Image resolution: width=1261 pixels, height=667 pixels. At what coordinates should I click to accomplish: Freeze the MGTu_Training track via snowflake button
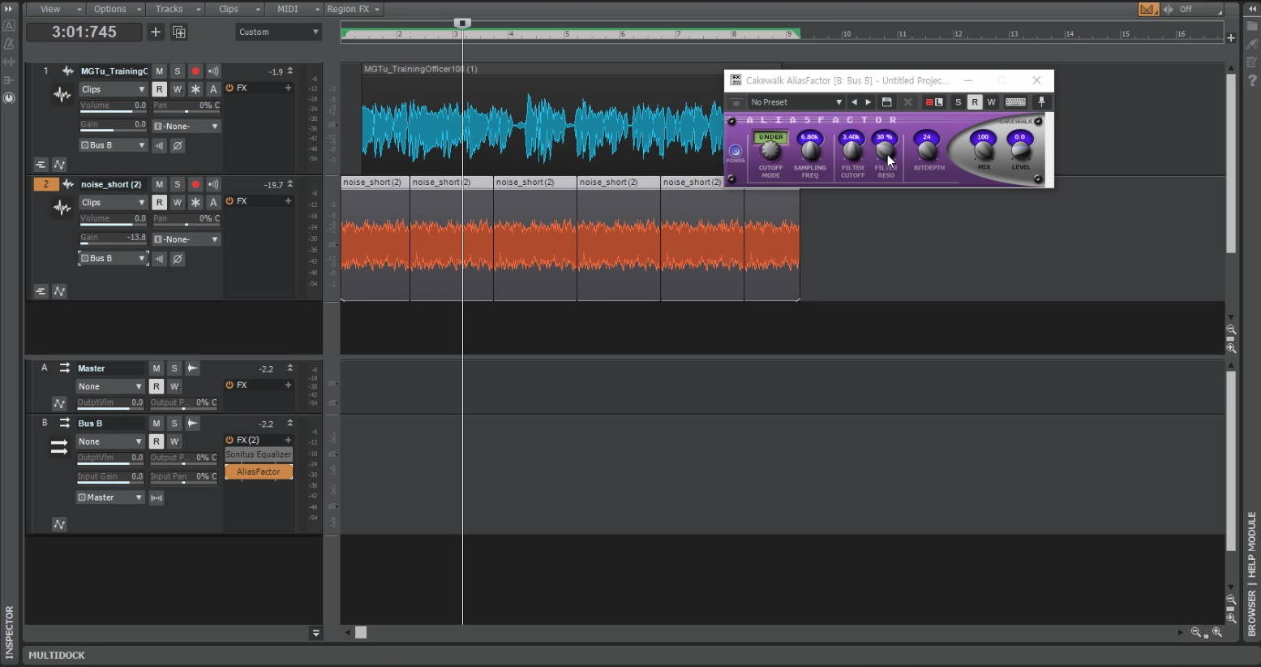[195, 89]
